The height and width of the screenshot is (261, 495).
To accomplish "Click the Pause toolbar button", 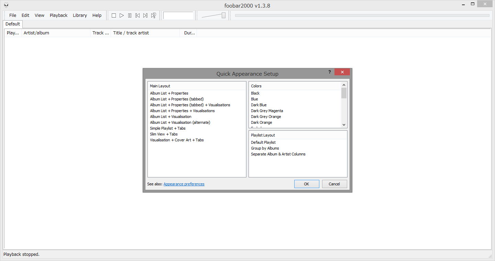I will 130,15.
